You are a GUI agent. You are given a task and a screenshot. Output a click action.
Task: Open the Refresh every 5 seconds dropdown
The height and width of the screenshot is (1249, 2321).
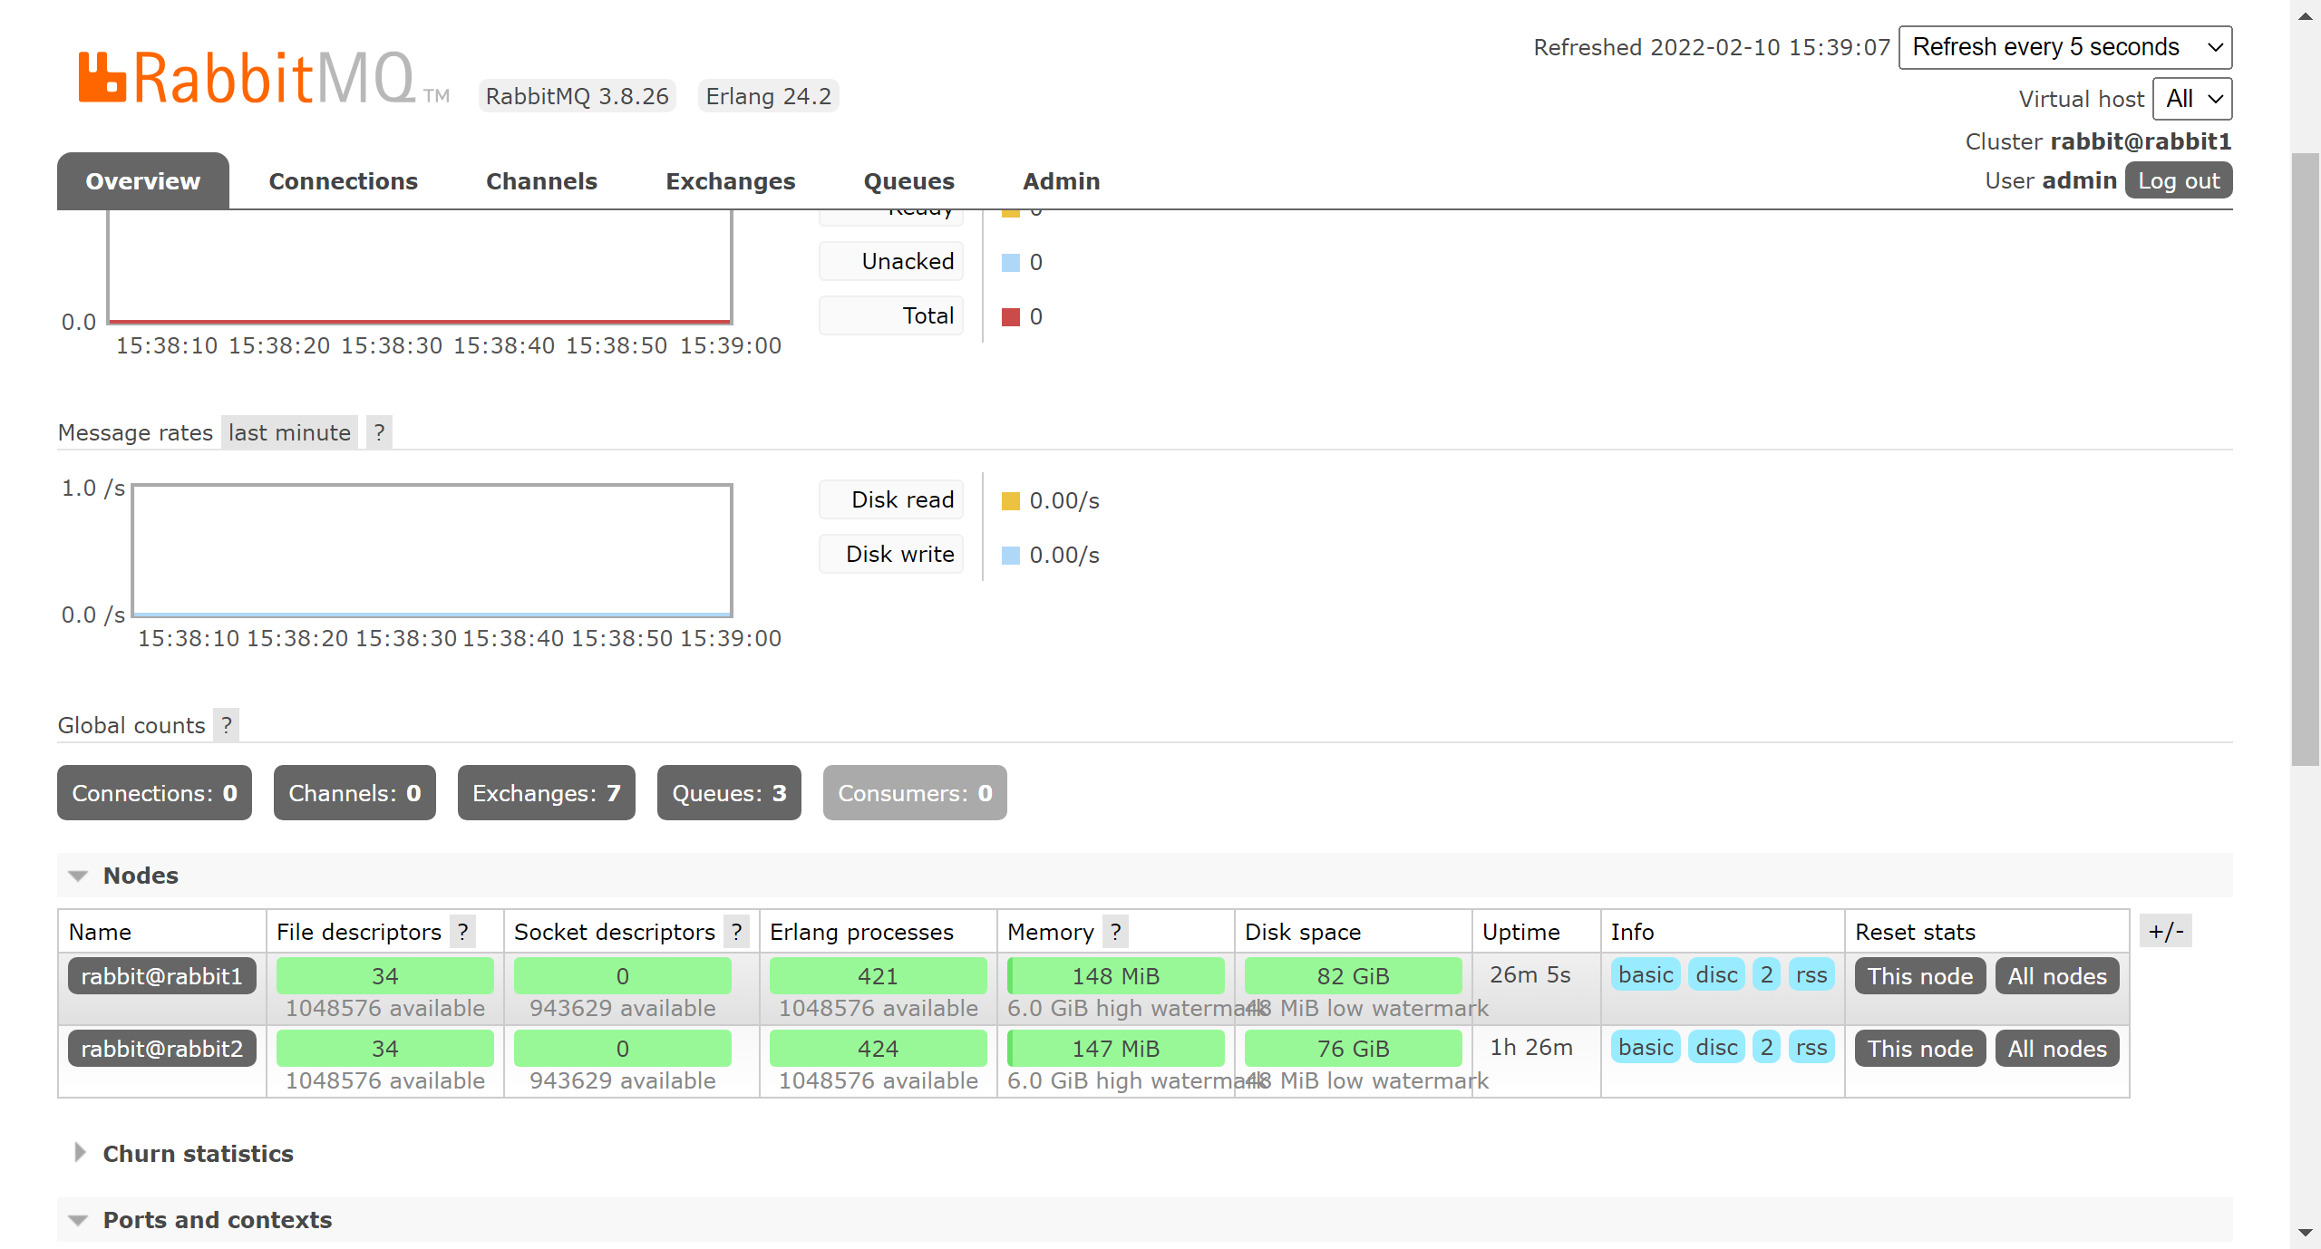click(2065, 47)
